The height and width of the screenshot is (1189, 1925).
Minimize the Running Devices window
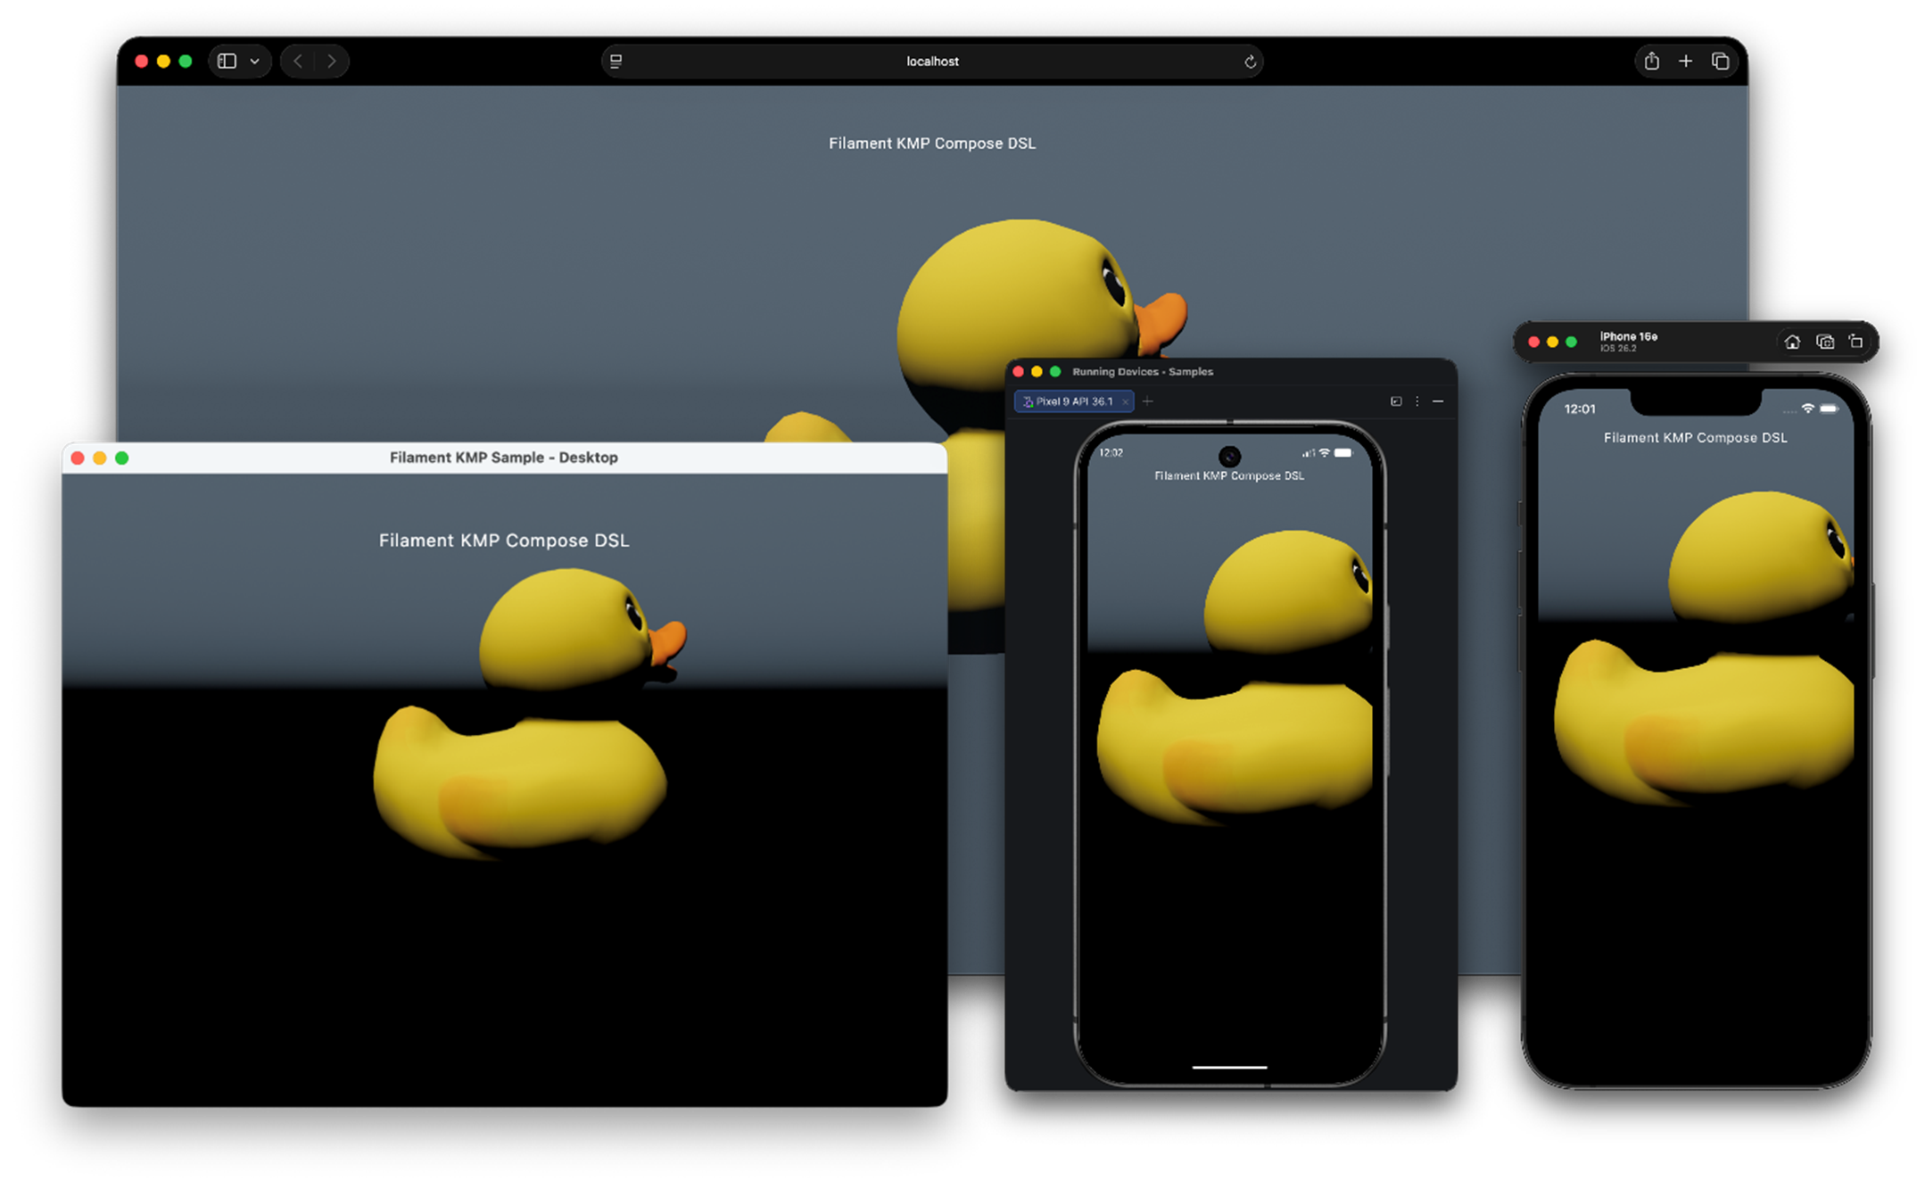[1037, 371]
